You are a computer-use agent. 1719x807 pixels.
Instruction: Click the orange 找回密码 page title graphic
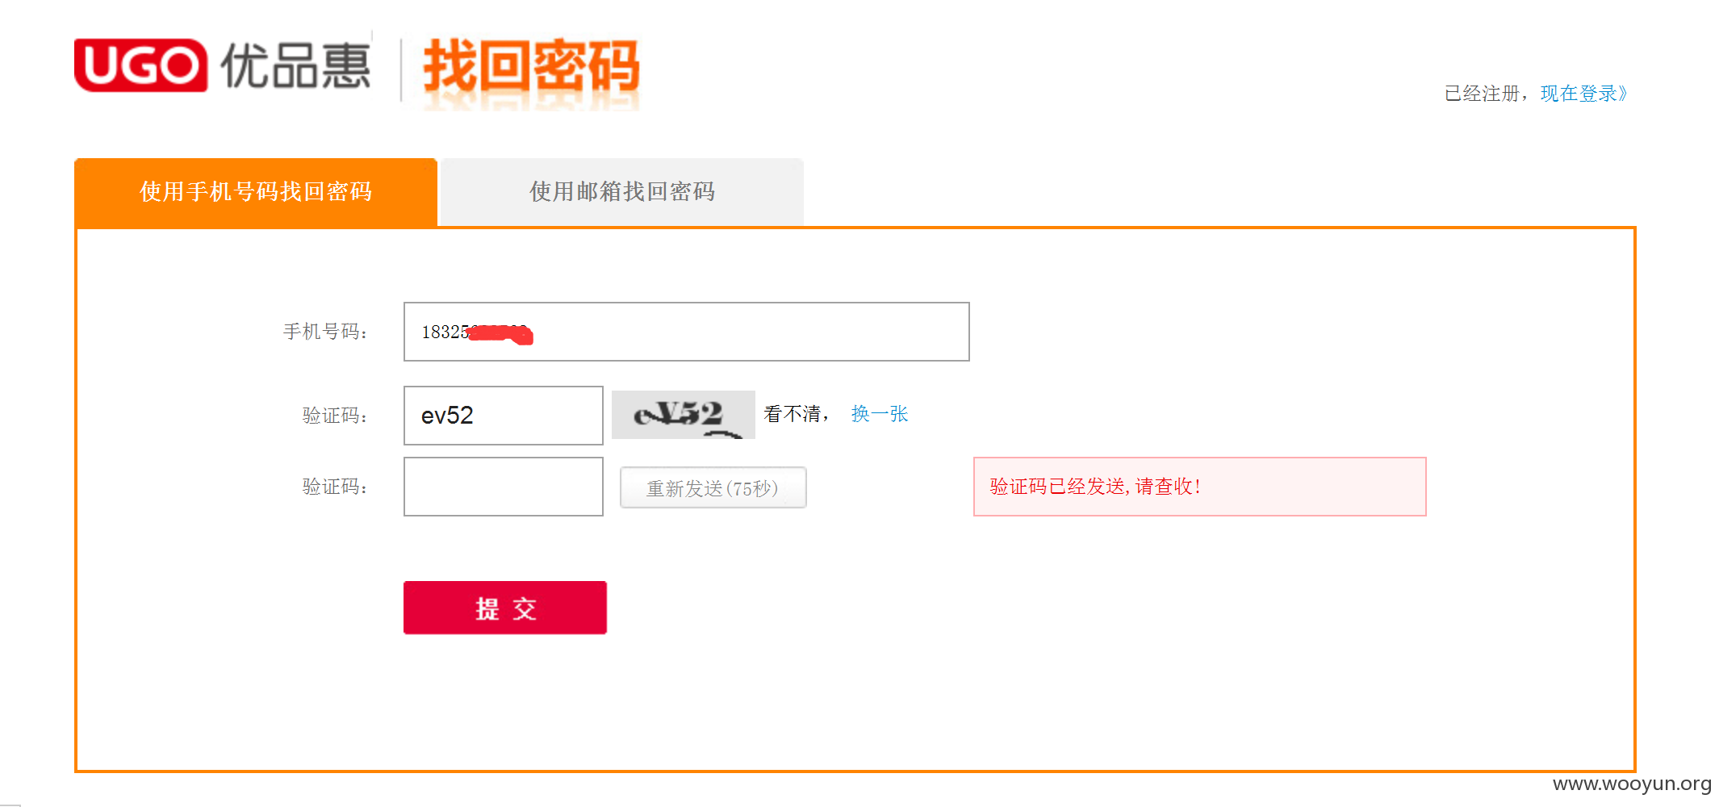click(x=531, y=71)
